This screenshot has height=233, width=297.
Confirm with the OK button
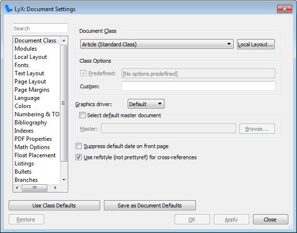(192, 219)
